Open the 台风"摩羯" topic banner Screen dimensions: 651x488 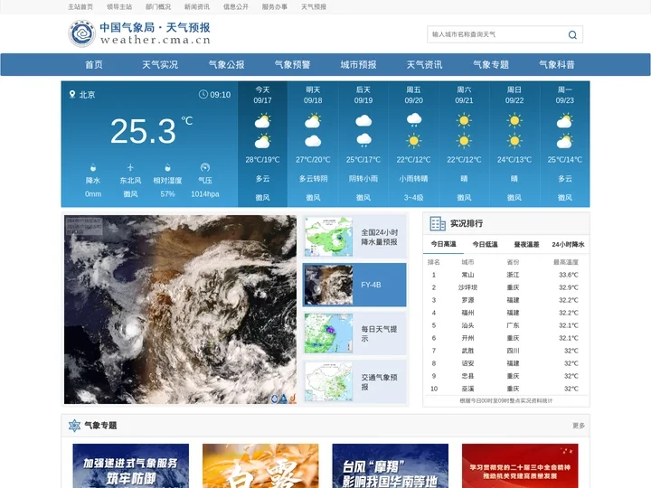[391, 465]
